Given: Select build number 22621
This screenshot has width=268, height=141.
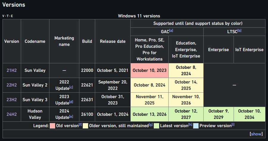Looking at the screenshot, I should click(x=87, y=85).
